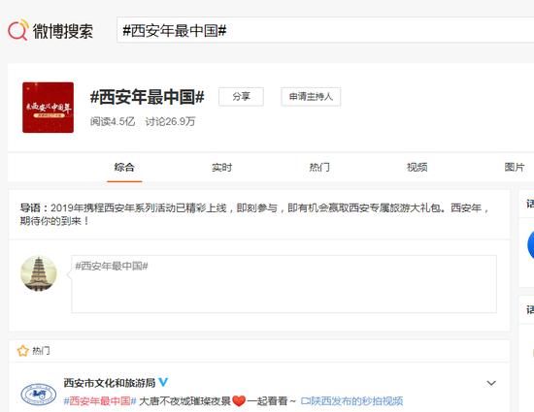Click the blue verified V badge
The image size is (534, 412).
pyautogui.click(x=163, y=382)
